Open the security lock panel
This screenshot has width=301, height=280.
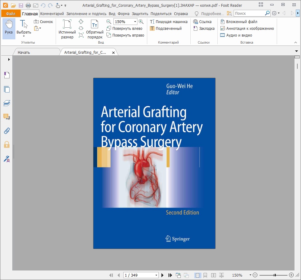pos(7,144)
